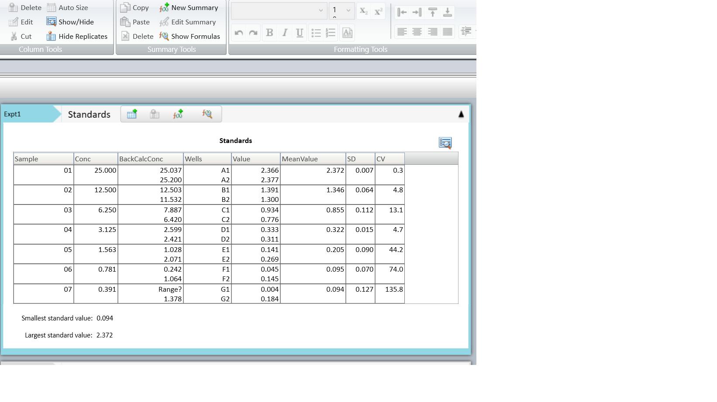717x402 pixels.
Task: Click the align-to-top-edge icon
Action: pos(432,12)
